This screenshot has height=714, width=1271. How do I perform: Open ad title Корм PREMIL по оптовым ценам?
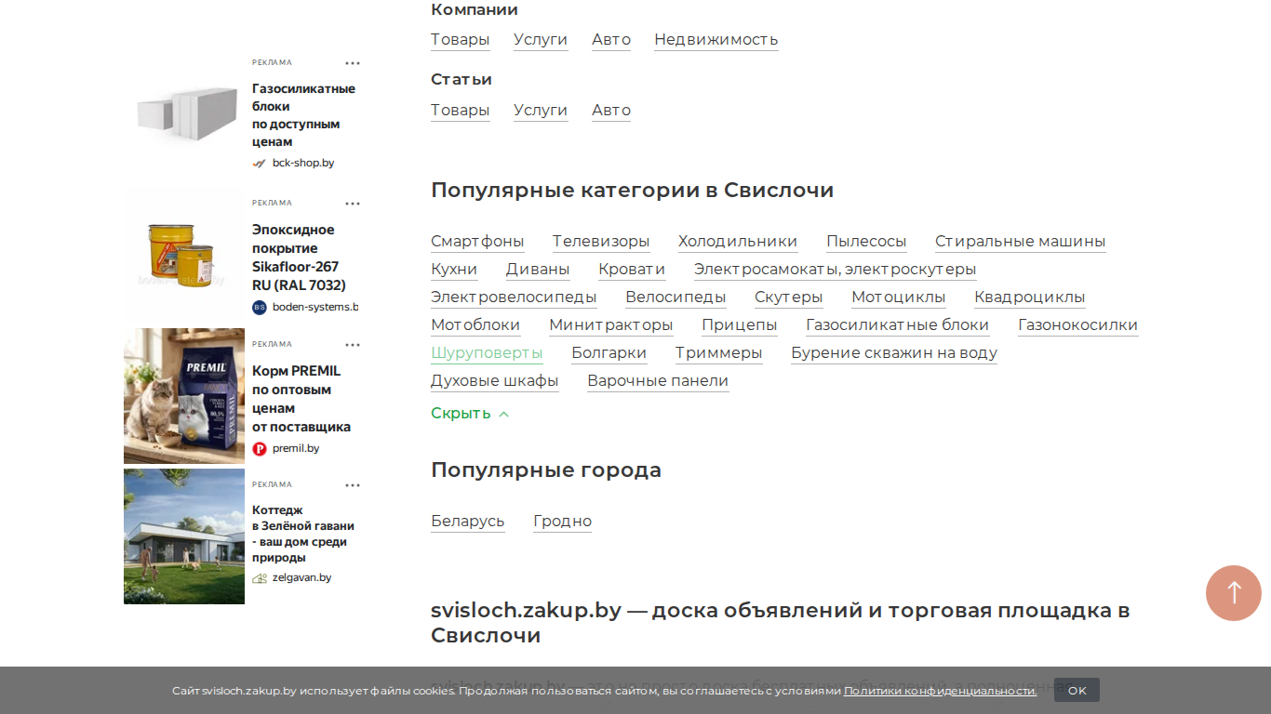pos(301,399)
